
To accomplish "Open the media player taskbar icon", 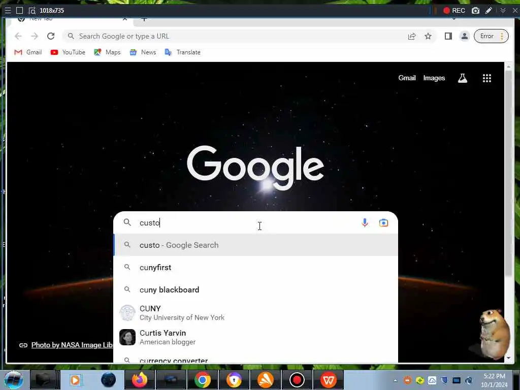I will click(x=75, y=380).
